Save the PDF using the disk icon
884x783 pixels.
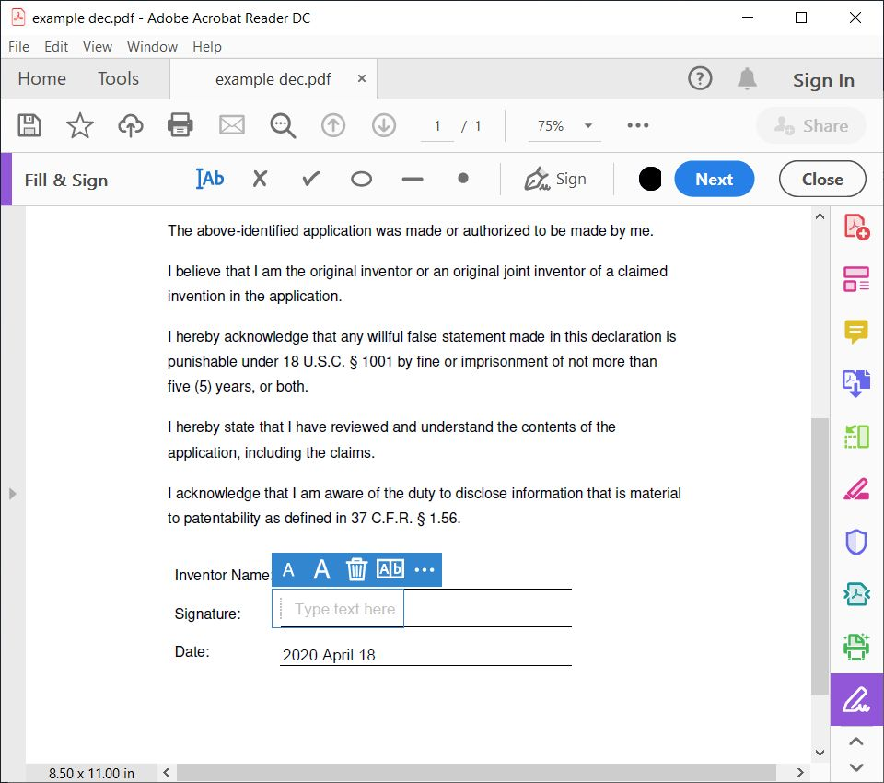coord(29,125)
